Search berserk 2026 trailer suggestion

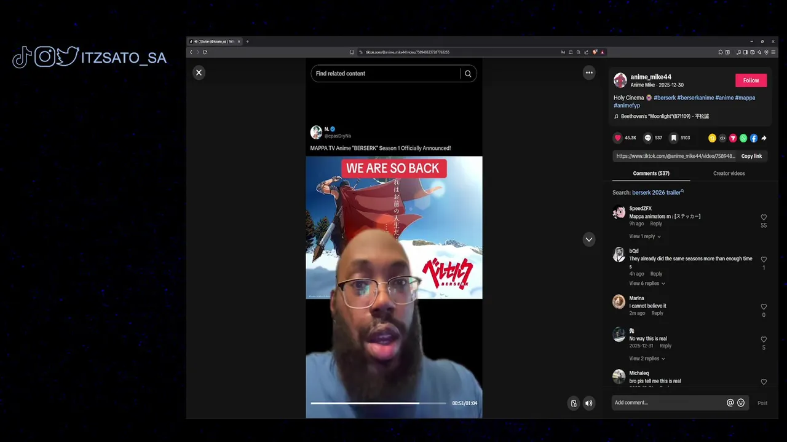(657, 193)
